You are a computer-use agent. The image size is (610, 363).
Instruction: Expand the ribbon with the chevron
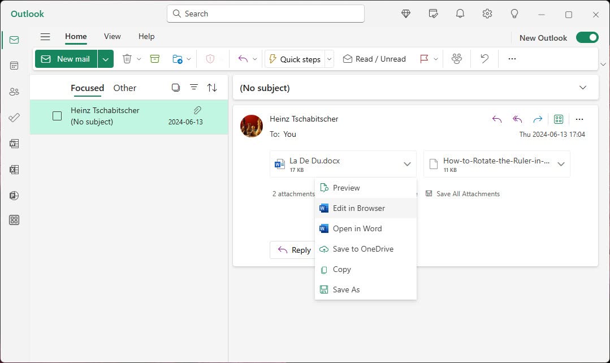click(603, 64)
